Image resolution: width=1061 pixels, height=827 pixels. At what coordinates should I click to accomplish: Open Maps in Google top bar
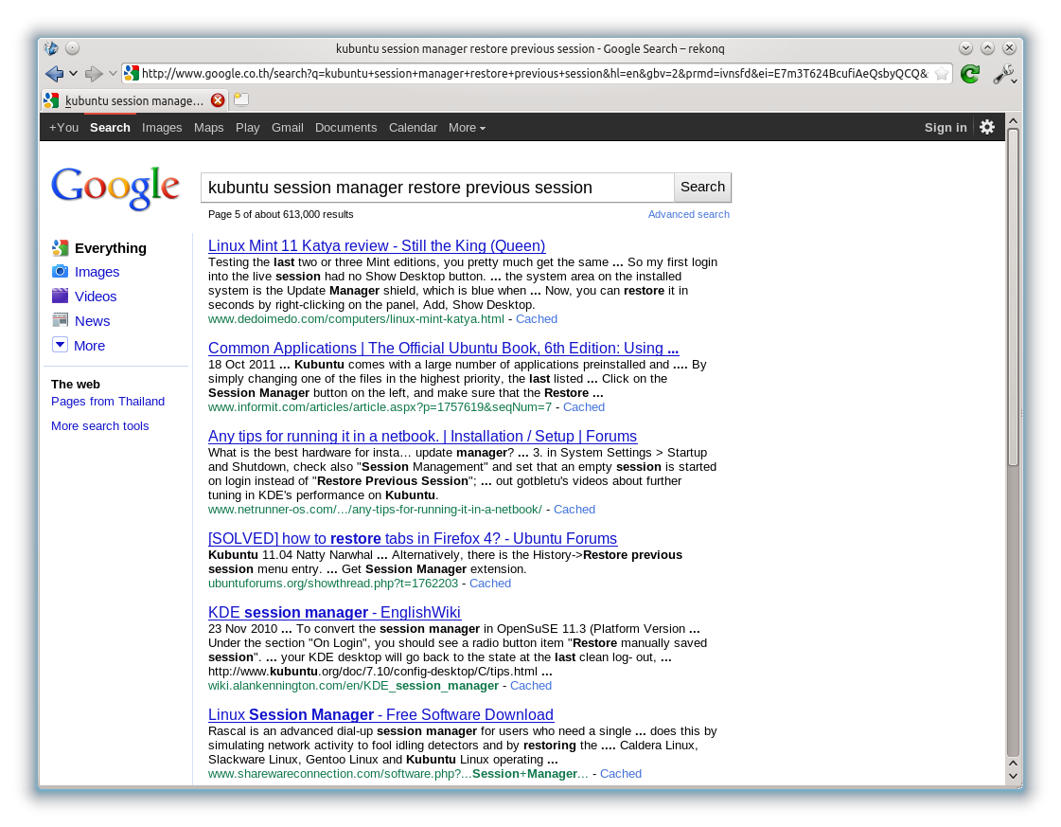(x=208, y=127)
